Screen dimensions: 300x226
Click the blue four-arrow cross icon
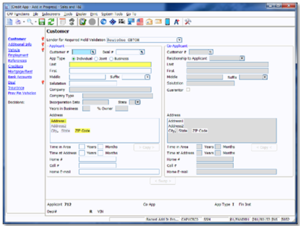(113, 22)
